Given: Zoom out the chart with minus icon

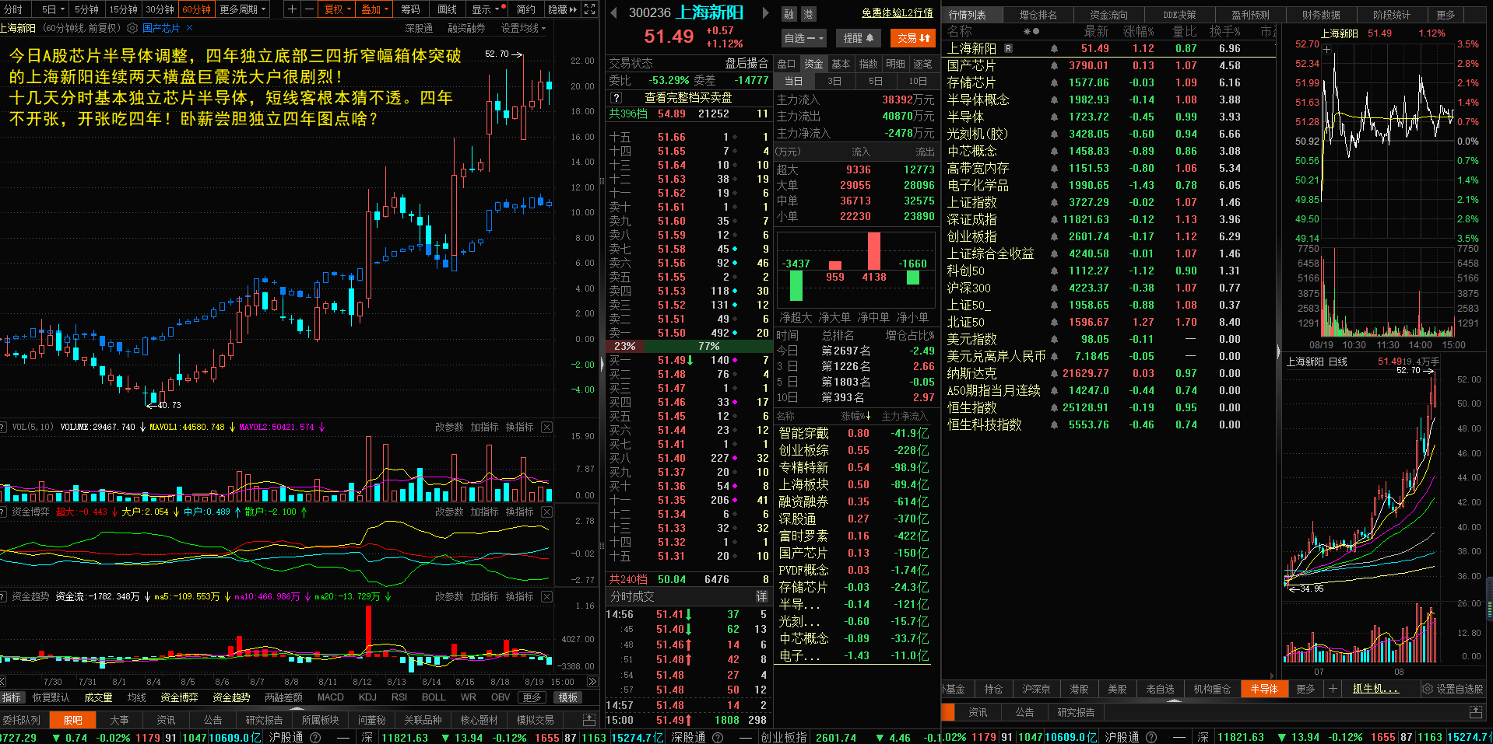Looking at the screenshot, I should coord(309,9).
